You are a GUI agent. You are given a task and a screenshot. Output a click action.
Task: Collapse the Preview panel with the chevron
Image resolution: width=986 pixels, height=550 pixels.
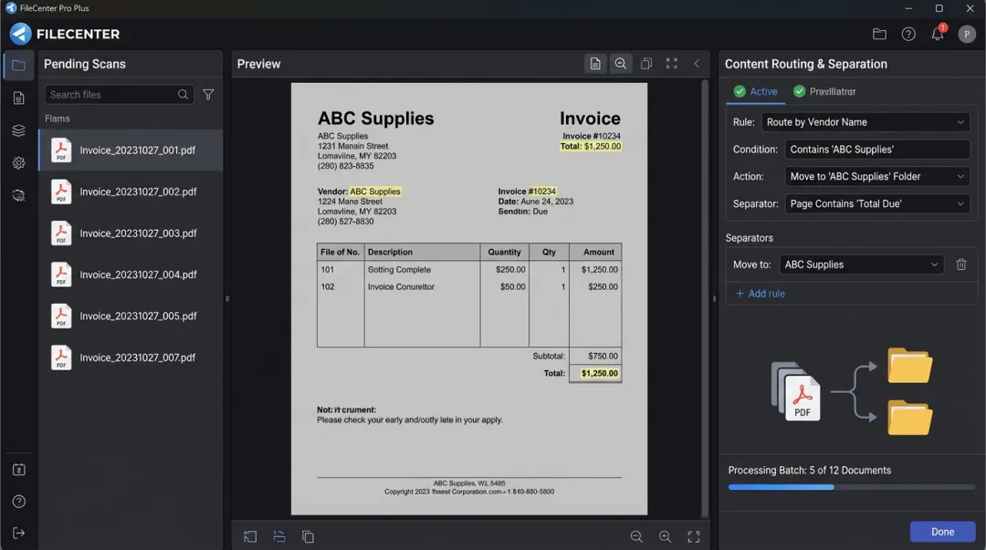697,64
